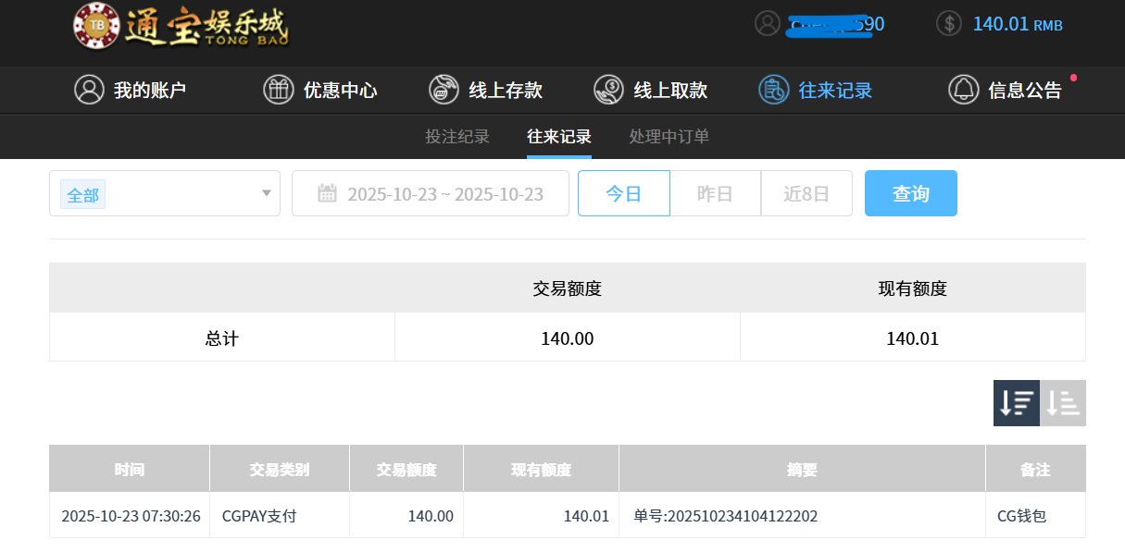Select the CGPAY order number in table

(725, 515)
